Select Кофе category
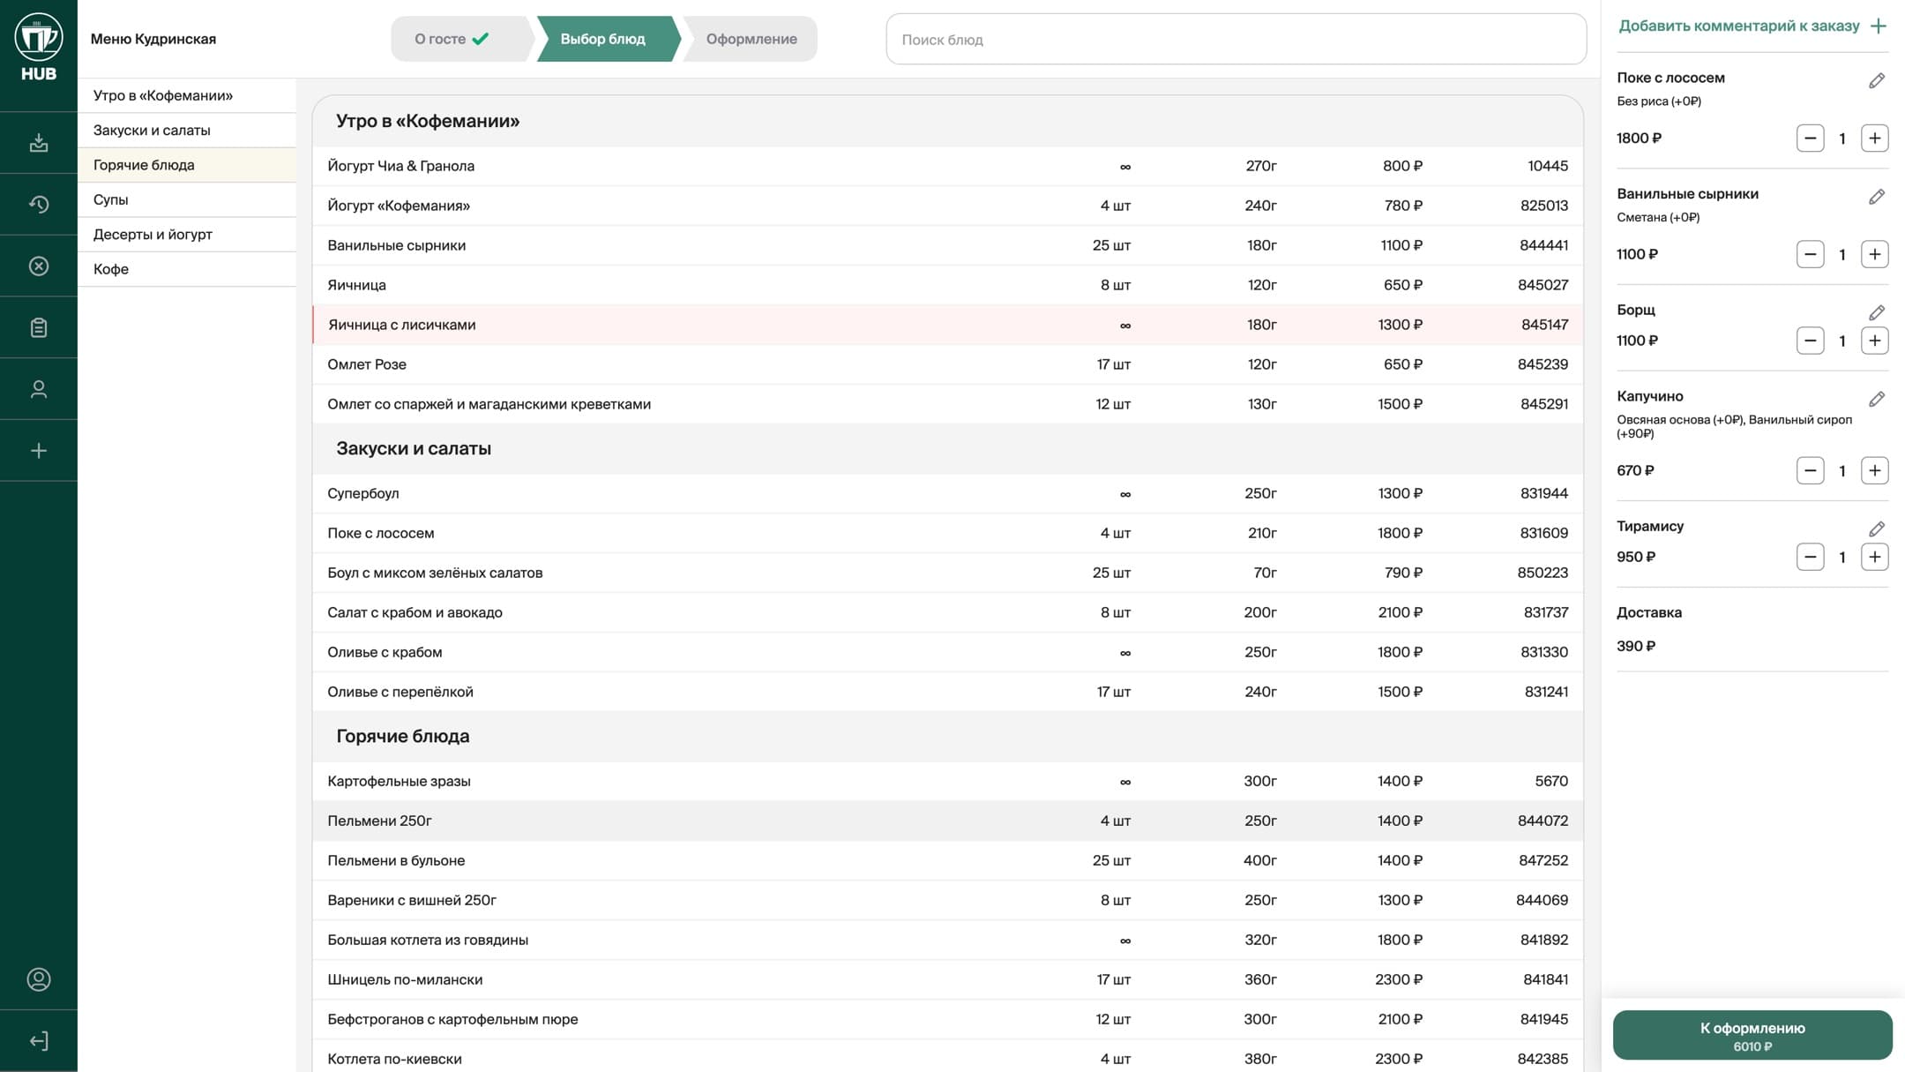Image resolution: width=1905 pixels, height=1072 pixels. tap(187, 269)
